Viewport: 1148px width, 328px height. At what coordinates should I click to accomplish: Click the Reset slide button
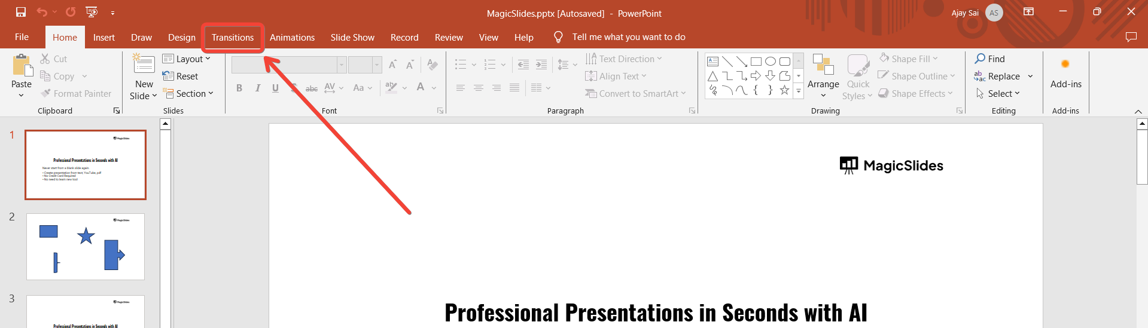(181, 76)
